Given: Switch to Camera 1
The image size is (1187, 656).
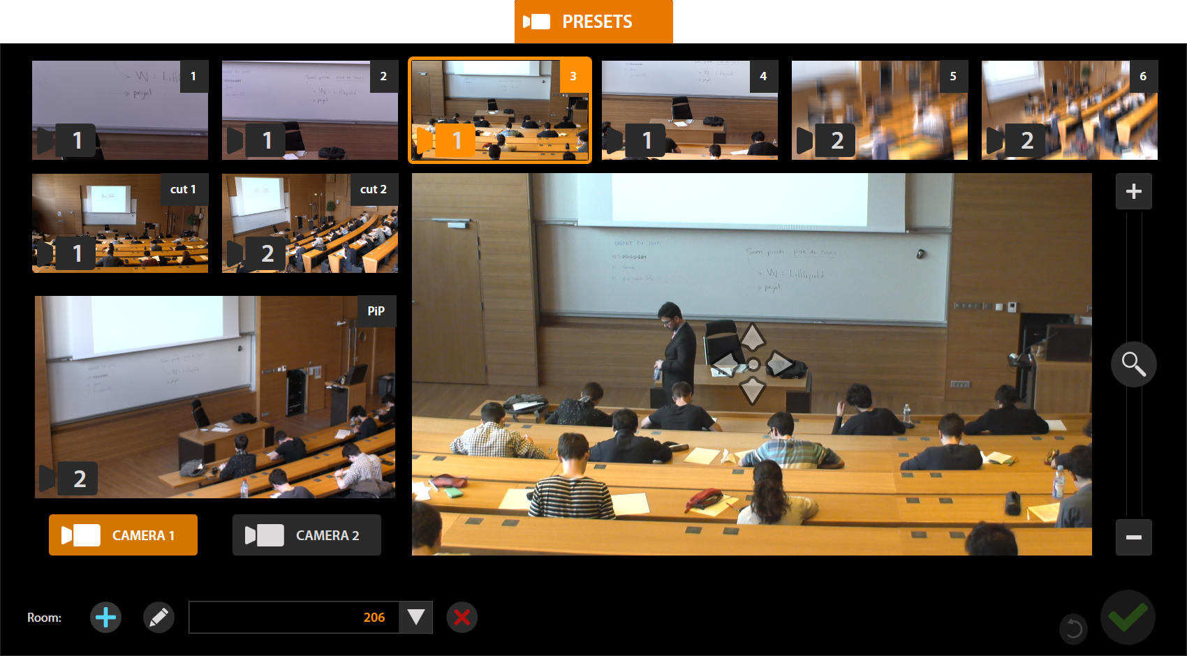Looking at the screenshot, I should 123,535.
